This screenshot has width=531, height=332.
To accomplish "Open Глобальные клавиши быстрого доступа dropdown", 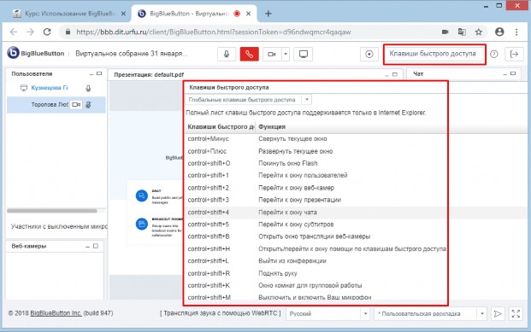I will click(249, 100).
